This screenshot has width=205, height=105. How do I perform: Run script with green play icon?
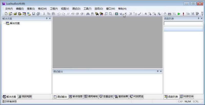pyautogui.click(x=179, y=14)
